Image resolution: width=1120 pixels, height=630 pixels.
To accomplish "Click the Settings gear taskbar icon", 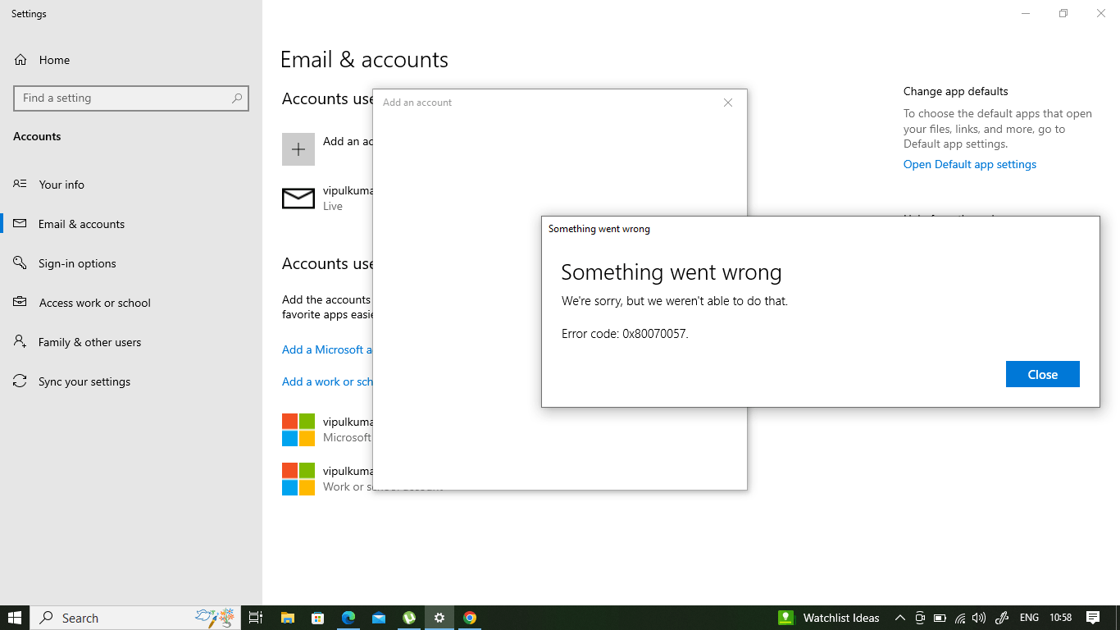I will [439, 618].
